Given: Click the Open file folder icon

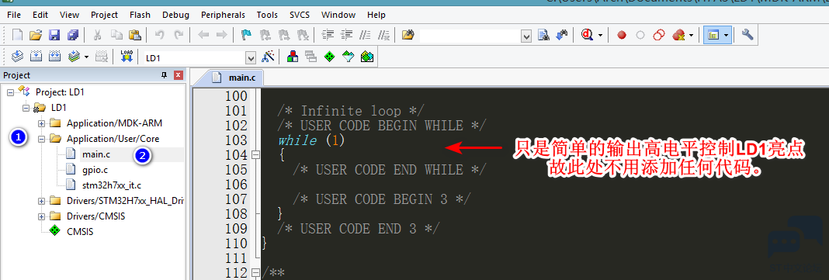Looking at the screenshot, I should click(36, 36).
